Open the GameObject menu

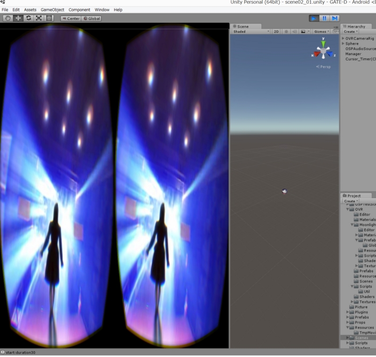[x=53, y=10]
